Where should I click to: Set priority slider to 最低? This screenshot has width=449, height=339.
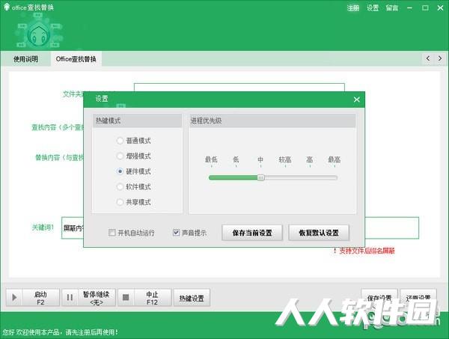(212, 178)
